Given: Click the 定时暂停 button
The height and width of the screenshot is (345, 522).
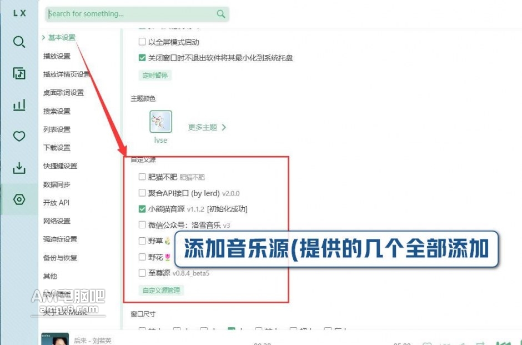Looking at the screenshot, I should [x=154, y=75].
